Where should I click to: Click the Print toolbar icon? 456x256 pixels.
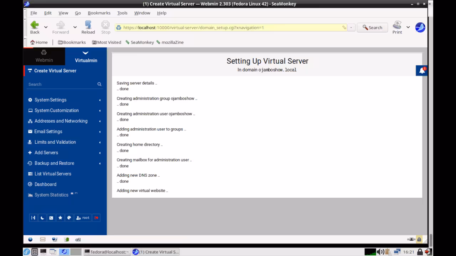[397, 25]
